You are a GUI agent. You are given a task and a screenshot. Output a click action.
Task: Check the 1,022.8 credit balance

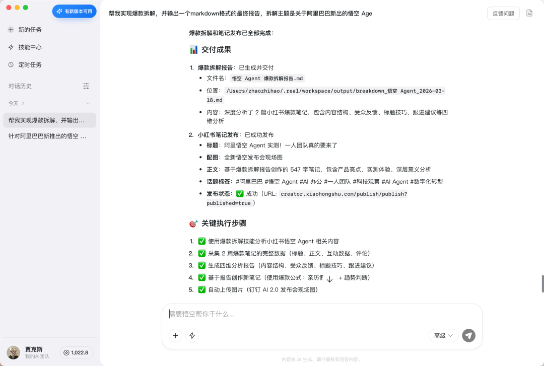click(x=76, y=352)
